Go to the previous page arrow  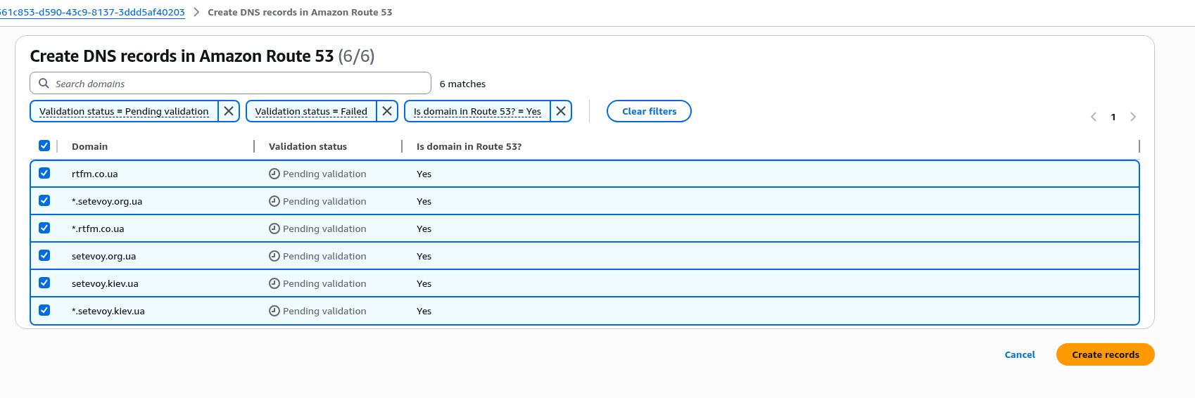tap(1094, 117)
